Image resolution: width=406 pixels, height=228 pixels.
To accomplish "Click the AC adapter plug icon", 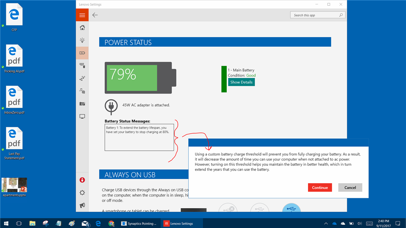I will click(111, 107).
